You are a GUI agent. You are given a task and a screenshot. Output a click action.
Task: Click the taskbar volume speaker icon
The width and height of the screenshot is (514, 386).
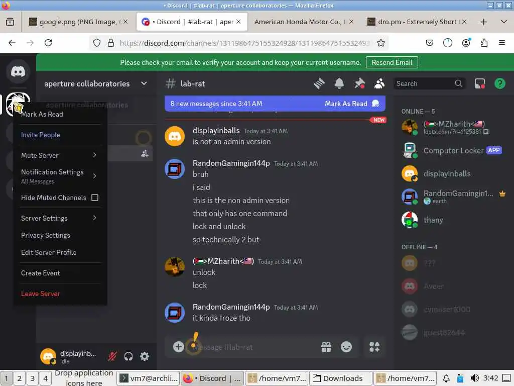(x=474, y=378)
